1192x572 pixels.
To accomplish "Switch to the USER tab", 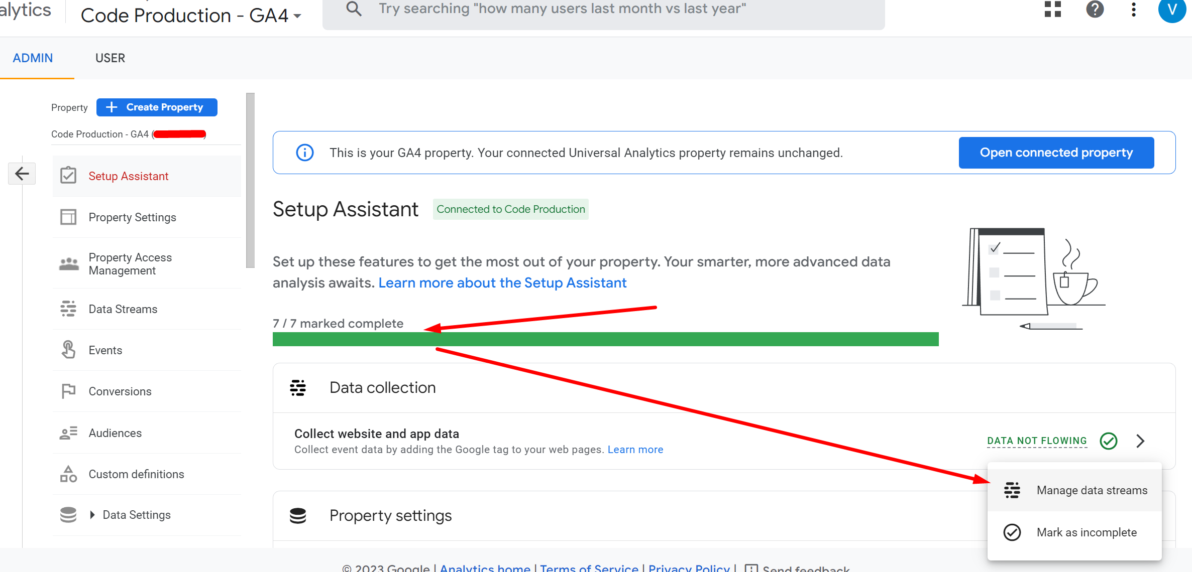I will coord(111,58).
